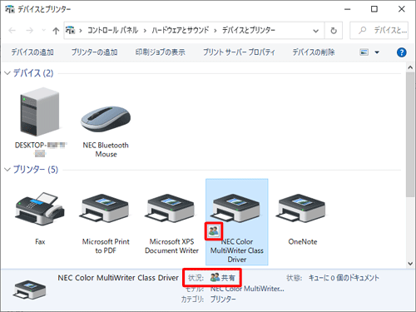
Task: Click the scrollbar down arrow
Action: [410, 264]
